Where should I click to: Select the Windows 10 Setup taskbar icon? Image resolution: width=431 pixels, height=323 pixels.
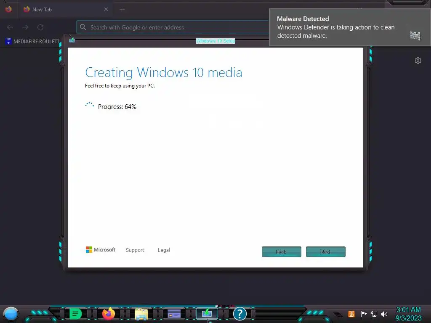(x=207, y=313)
